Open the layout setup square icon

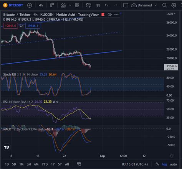[x=126, y=5]
